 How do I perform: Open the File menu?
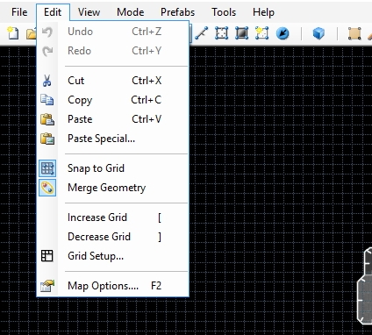[x=19, y=12]
